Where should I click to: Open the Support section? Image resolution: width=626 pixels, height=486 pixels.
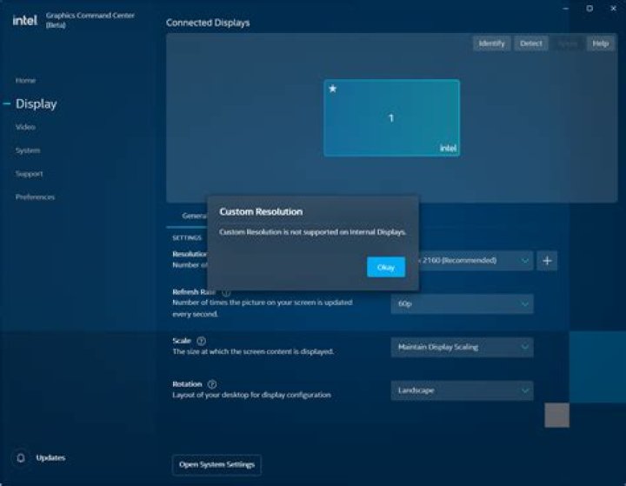point(30,174)
